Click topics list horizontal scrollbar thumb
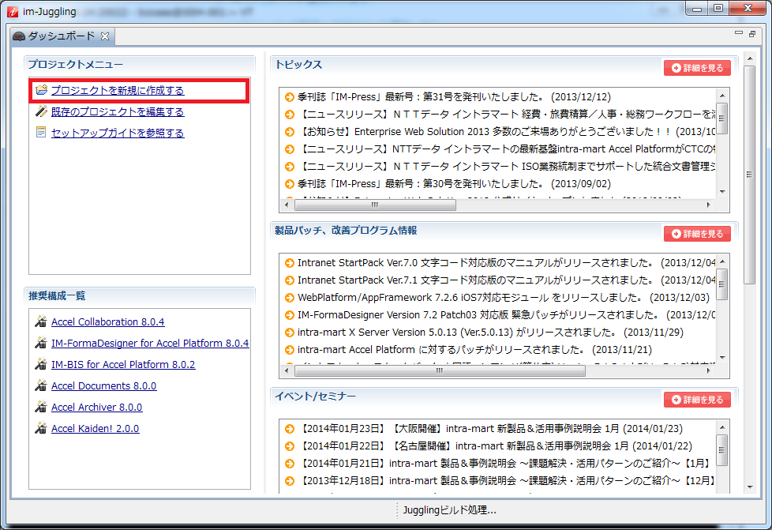772x530 pixels. 375,205
